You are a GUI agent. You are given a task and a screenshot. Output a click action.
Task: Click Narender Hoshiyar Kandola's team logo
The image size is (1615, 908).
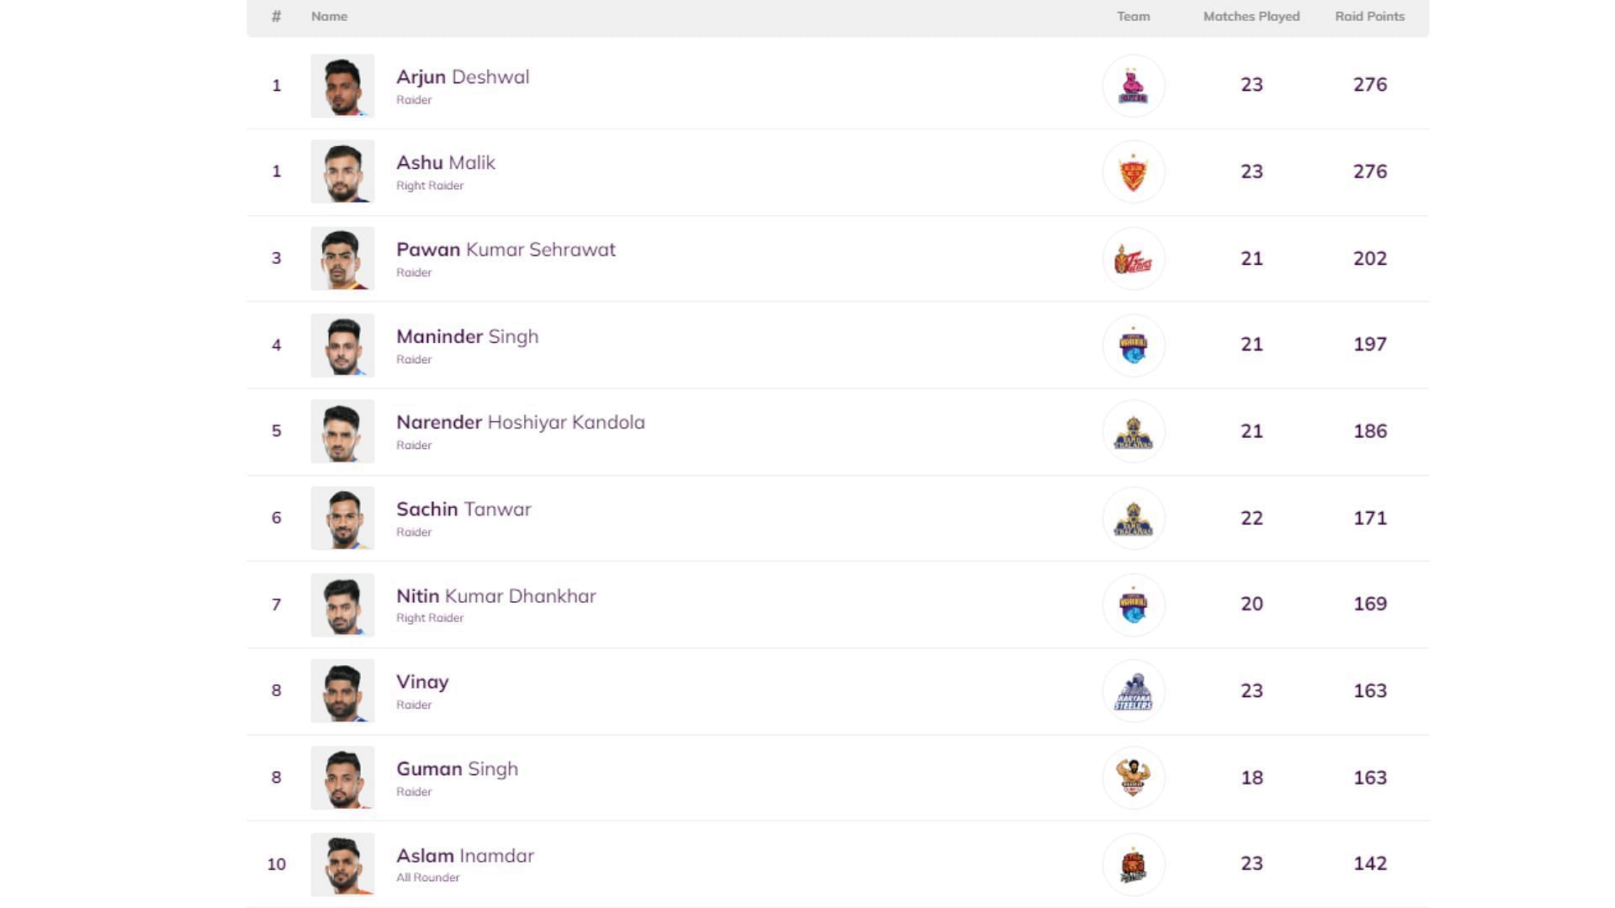[x=1133, y=432]
